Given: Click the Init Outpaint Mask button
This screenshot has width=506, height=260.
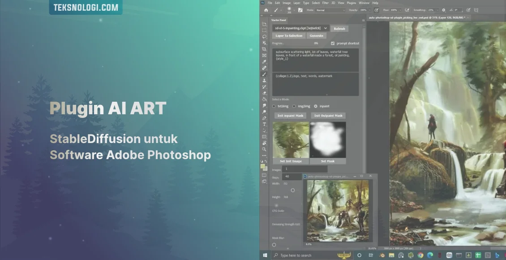Looking at the screenshot, I should (328, 116).
